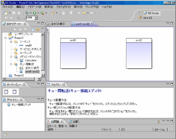Click the zoom in magnifier icon
176x139 pixels.
click(18, 18)
